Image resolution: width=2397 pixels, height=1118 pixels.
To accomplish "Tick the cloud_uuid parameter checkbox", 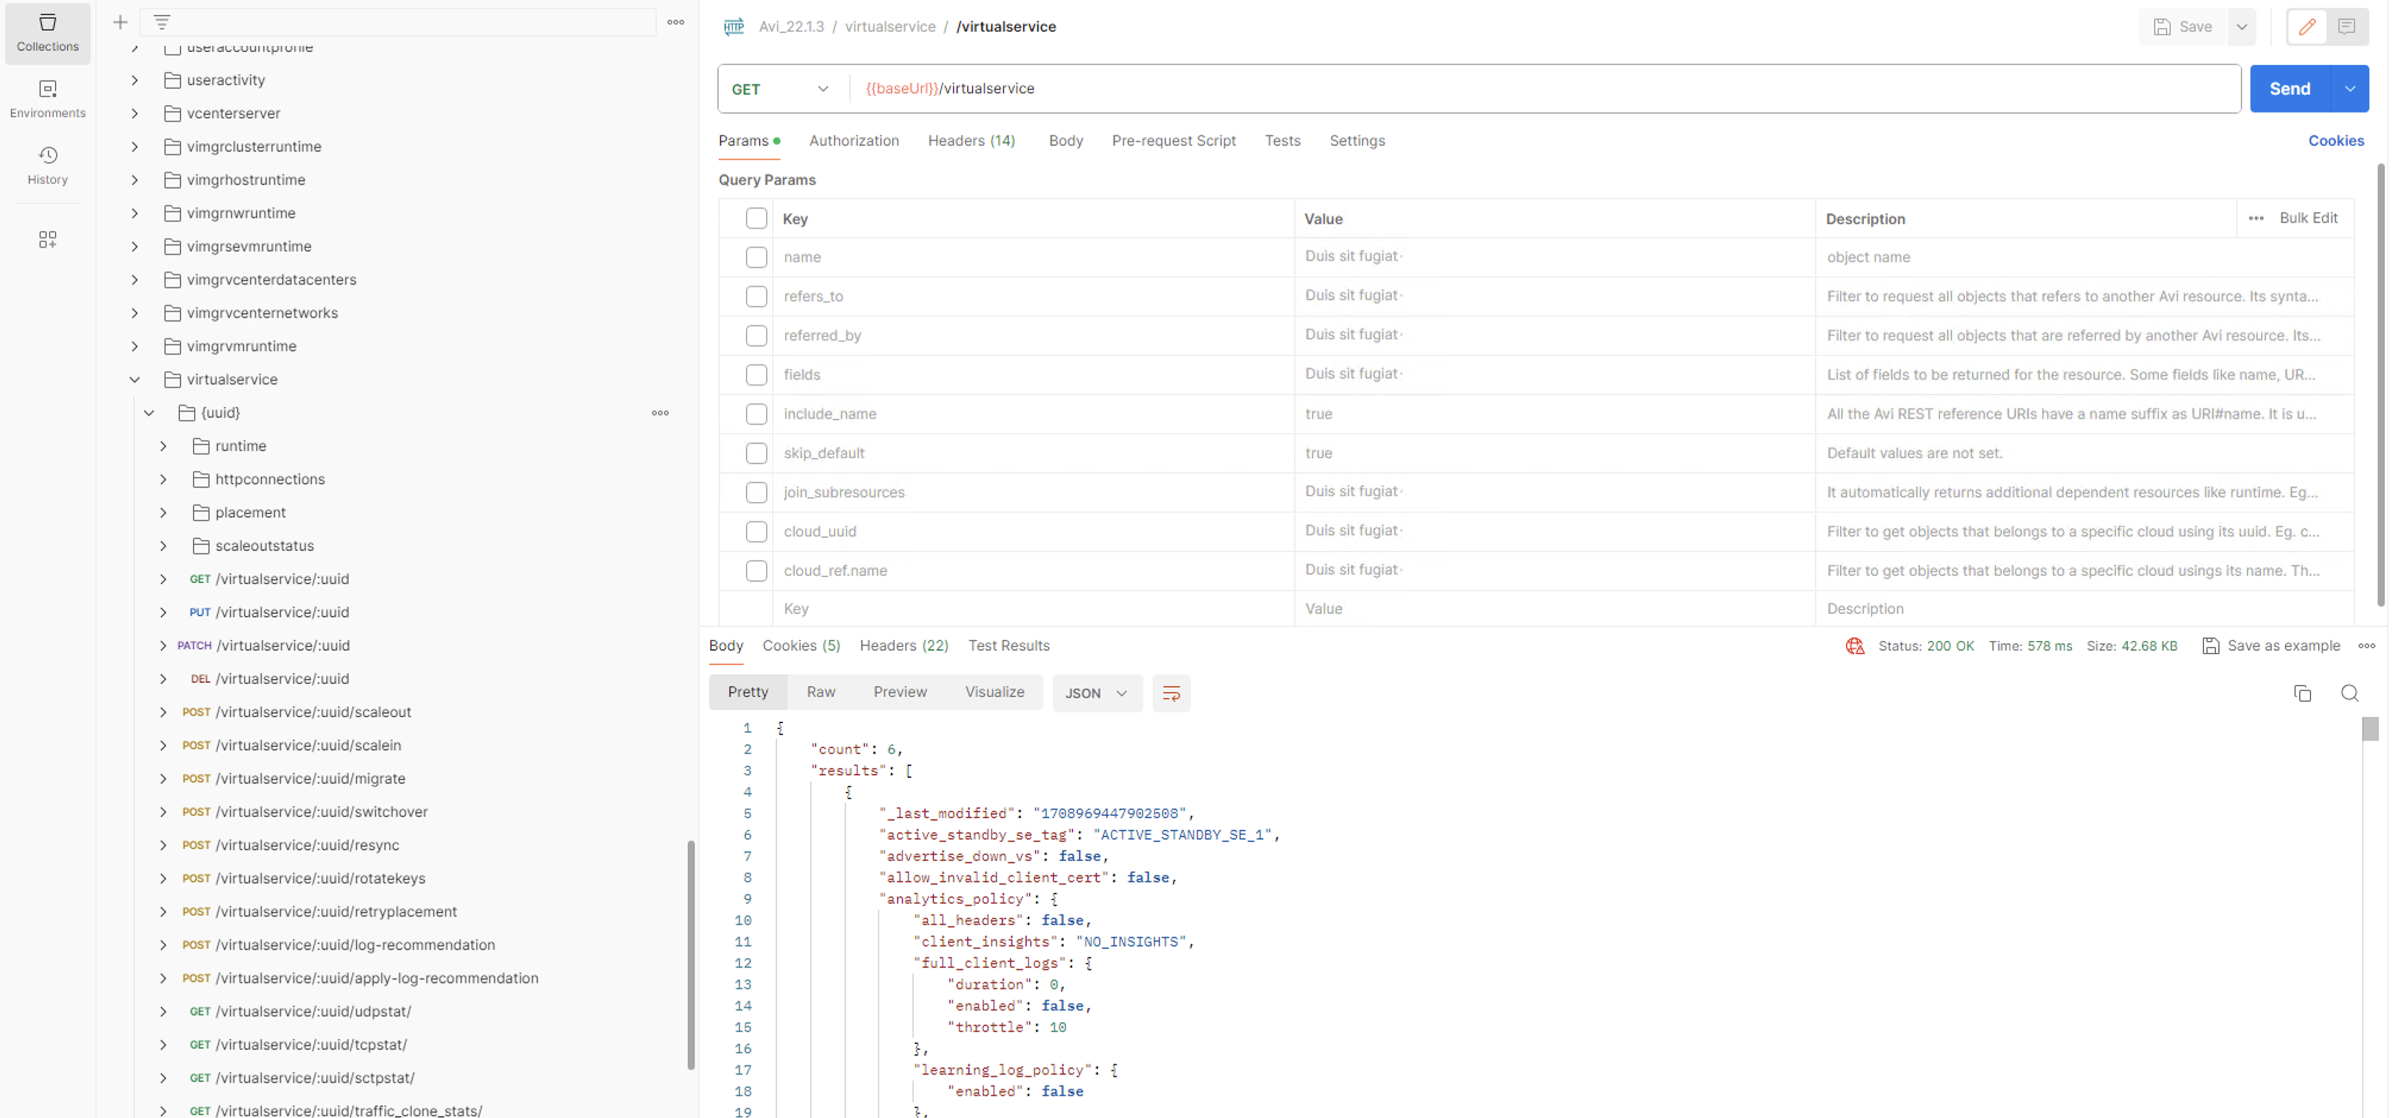I will 755,531.
